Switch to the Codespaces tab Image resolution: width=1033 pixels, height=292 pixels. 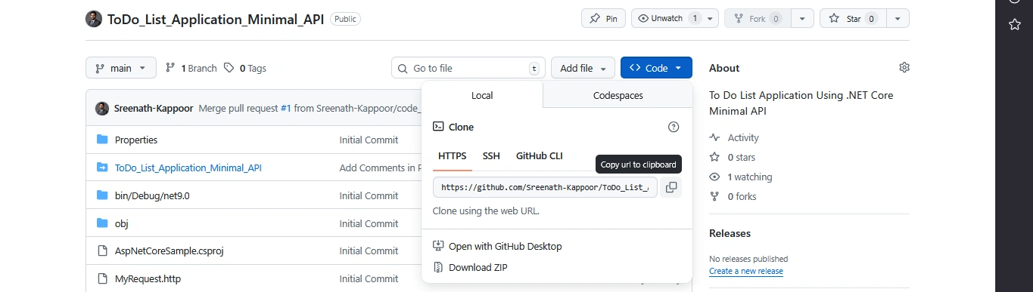tap(618, 96)
